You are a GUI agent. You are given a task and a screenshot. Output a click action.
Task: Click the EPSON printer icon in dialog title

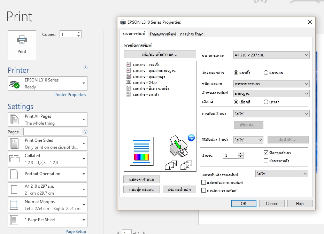pos(123,22)
